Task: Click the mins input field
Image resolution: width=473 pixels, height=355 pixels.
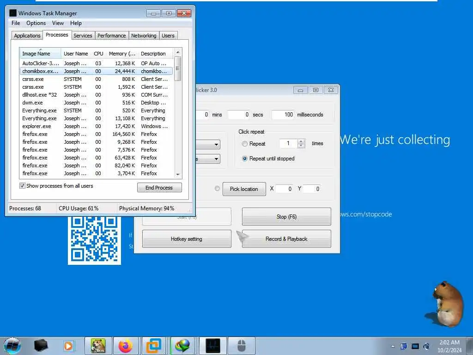Action: tap(203, 115)
